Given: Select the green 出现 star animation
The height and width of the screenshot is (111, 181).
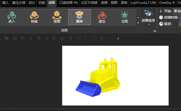Looking at the screenshot, I should pyautogui.click(x=124, y=17).
